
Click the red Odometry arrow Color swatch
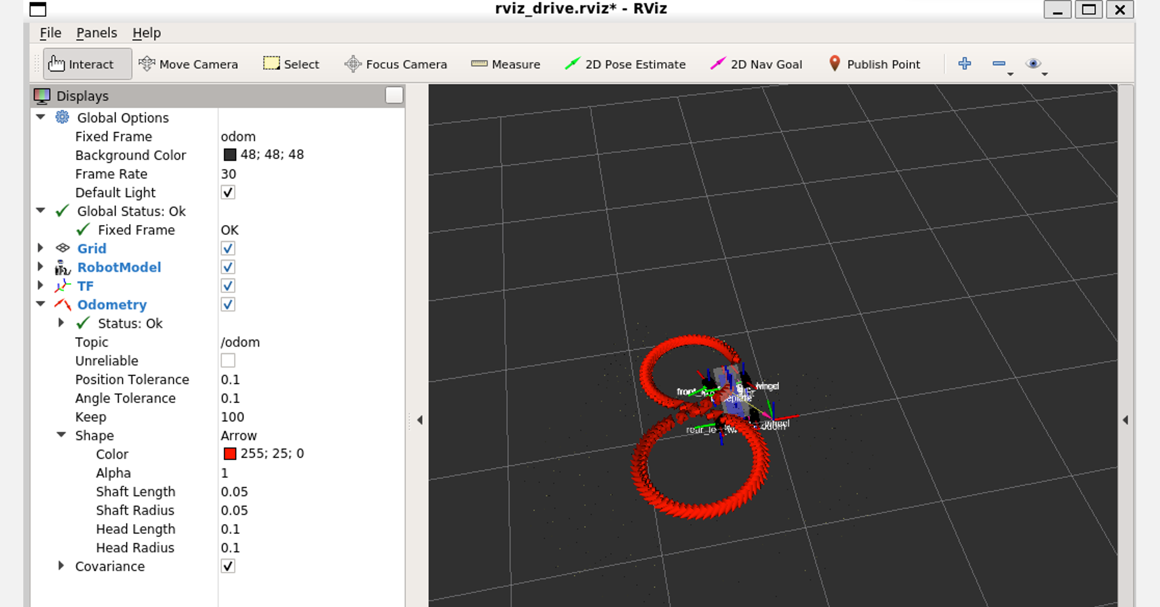pyautogui.click(x=230, y=454)
